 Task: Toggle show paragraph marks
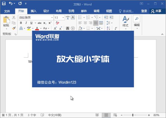pos(116,28)
